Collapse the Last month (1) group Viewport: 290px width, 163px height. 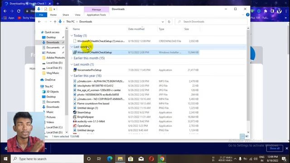click(x=72, y=64)
